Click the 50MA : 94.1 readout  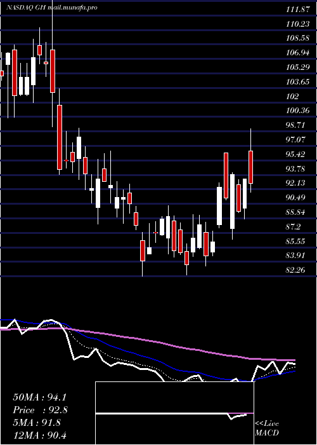click(39, 397)
